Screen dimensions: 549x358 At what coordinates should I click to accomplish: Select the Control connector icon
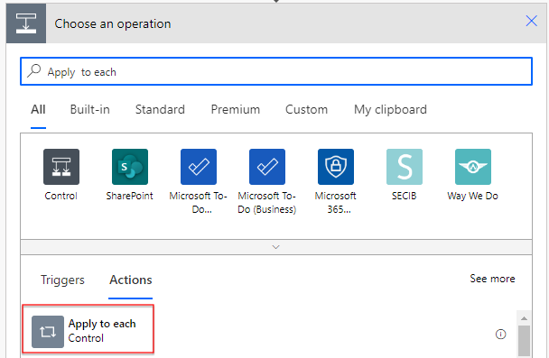pyautogui.click(x=61, y=167)
